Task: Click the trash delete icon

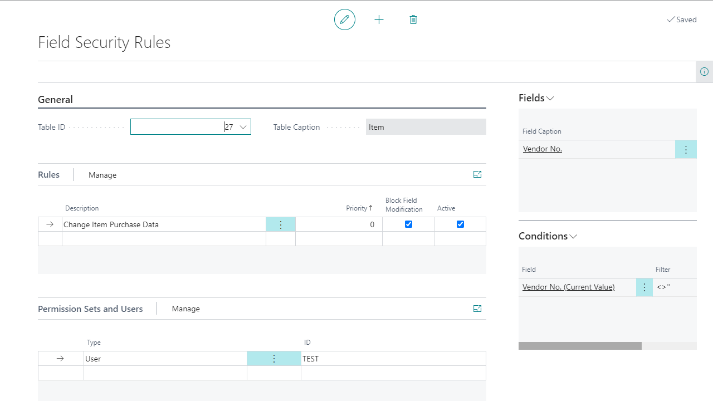Action: pyautogui.click(x=413, y=19)
